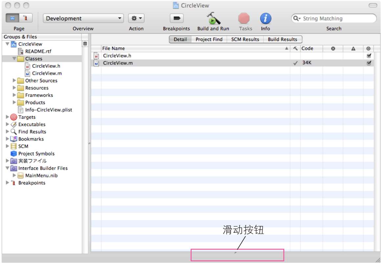Select Info-CircleView.plist in the tree
Viewport: 382px width, 263px height.
(x=49, y=110)
